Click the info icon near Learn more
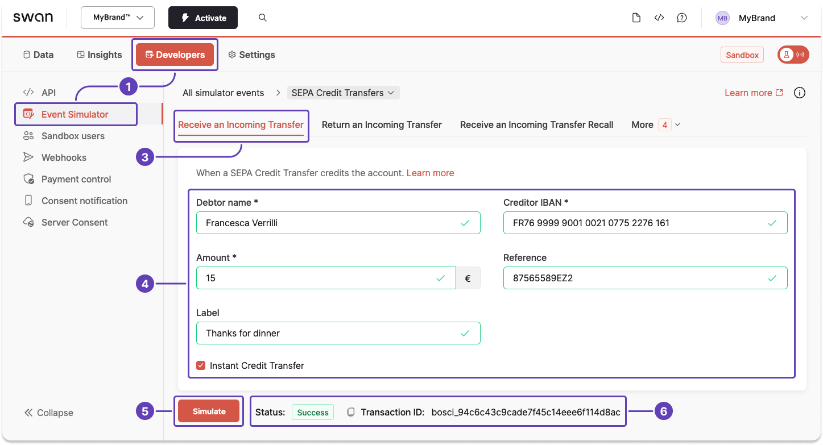 [x=799, y=92]
